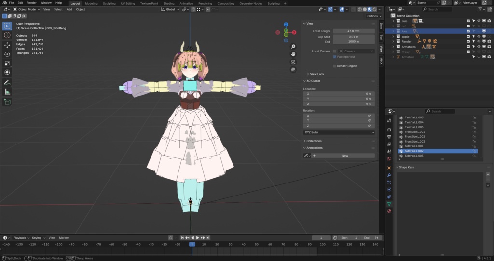494x261 pixels.
Task: Open the Tool settings tab in Properties
Action: point(389,121)
